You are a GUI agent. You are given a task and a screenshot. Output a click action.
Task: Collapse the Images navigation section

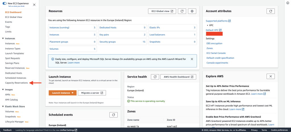pyautogui.click(x=3, y=90)
